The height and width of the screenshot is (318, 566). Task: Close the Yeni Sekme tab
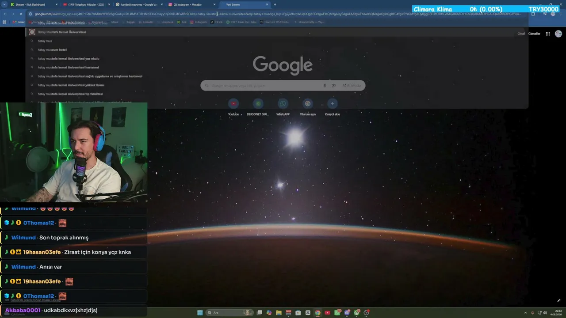click(267, 4)
